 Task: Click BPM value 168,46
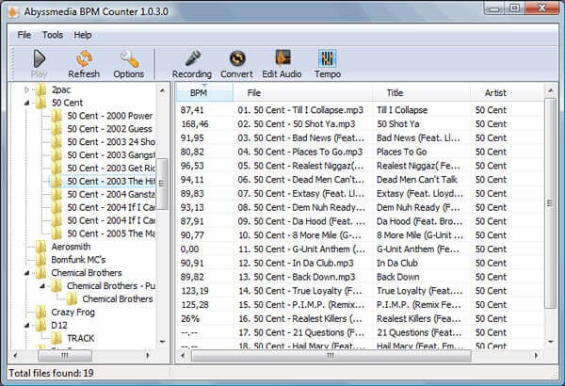point(195,124)
